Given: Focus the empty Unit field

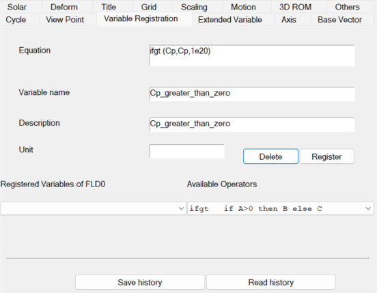Looking at the screenshot, I should tap(186, 151).
